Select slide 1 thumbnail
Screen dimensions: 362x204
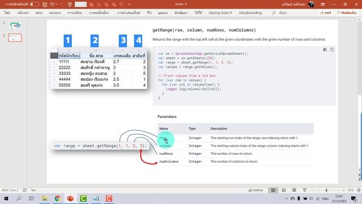[x=15, y=25]
